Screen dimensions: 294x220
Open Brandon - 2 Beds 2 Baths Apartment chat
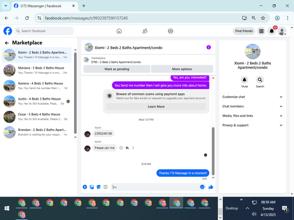point(36,132)
